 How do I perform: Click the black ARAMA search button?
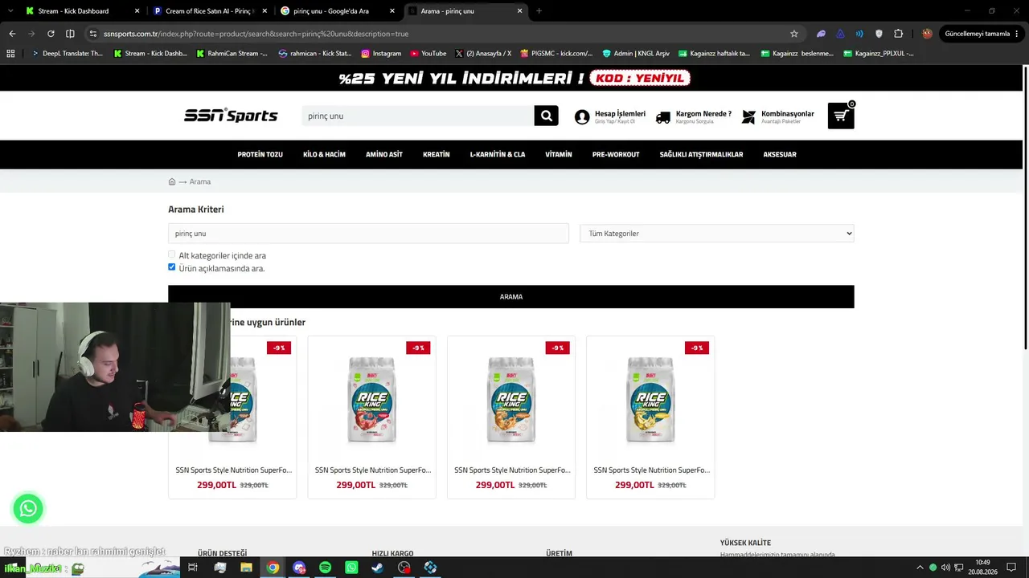tap(511, 297)
